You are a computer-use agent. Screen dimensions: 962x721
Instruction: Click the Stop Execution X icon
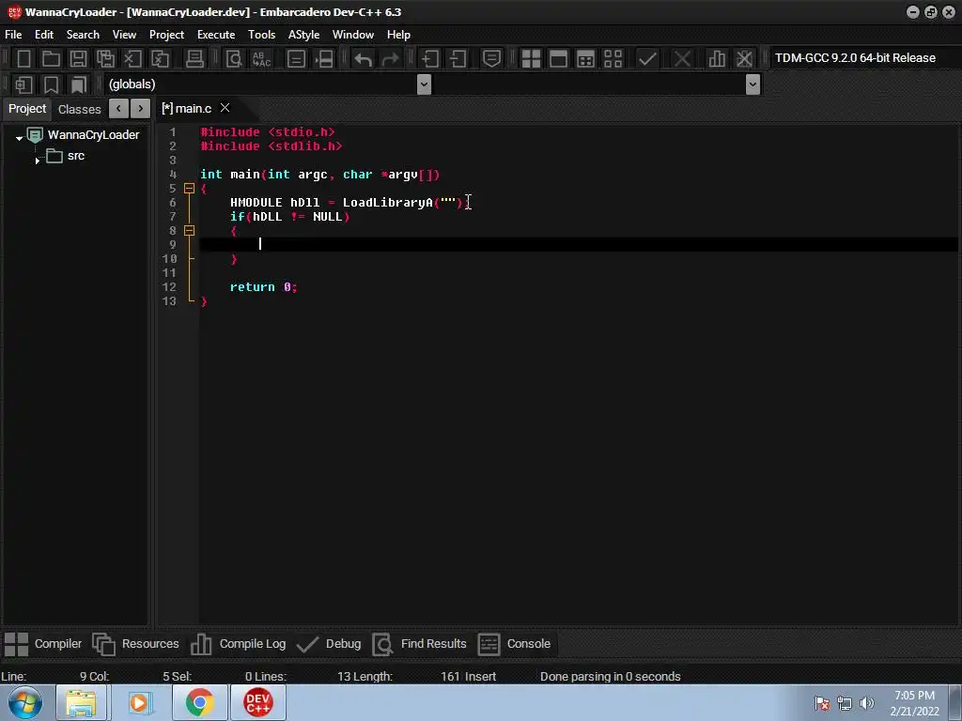pos(682,59)
